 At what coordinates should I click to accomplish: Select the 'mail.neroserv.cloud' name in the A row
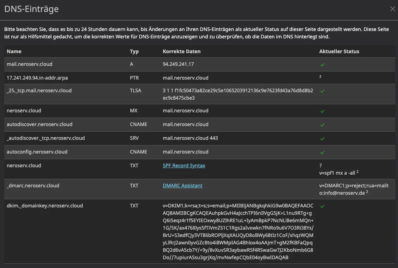[x=30, y=64]
